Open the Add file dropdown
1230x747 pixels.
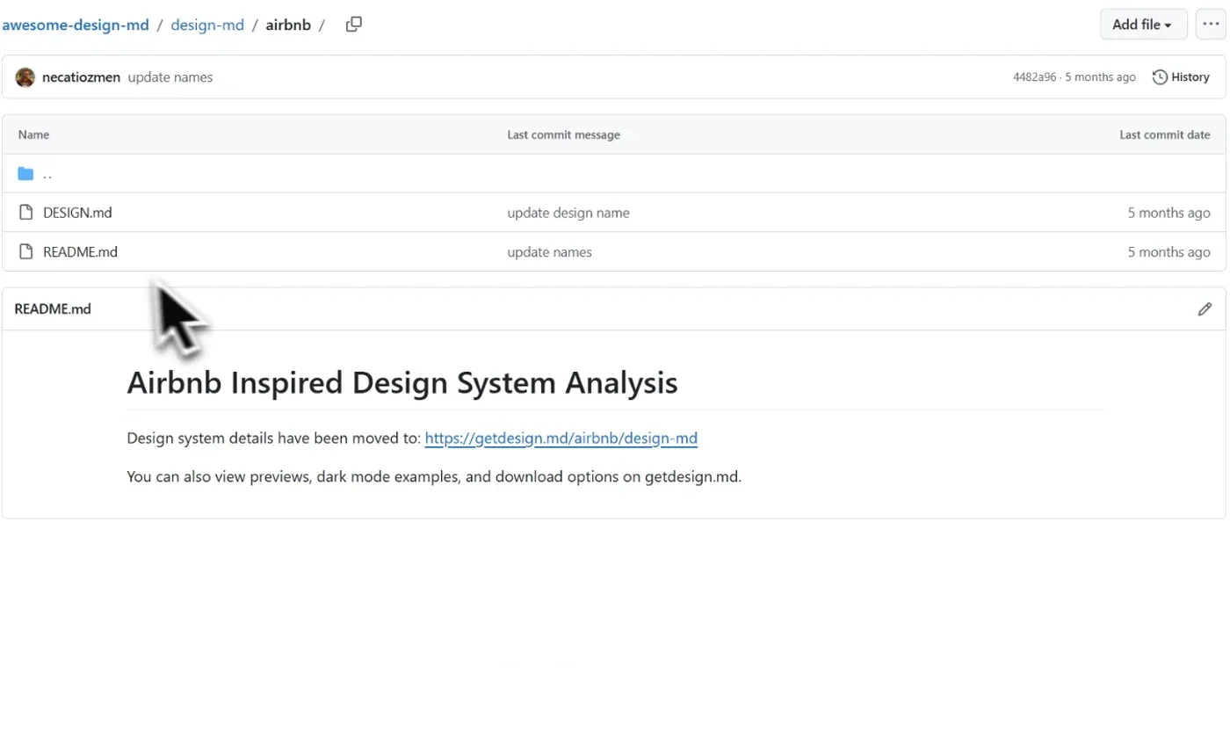pyautogui.click(x=1143, y=25)
